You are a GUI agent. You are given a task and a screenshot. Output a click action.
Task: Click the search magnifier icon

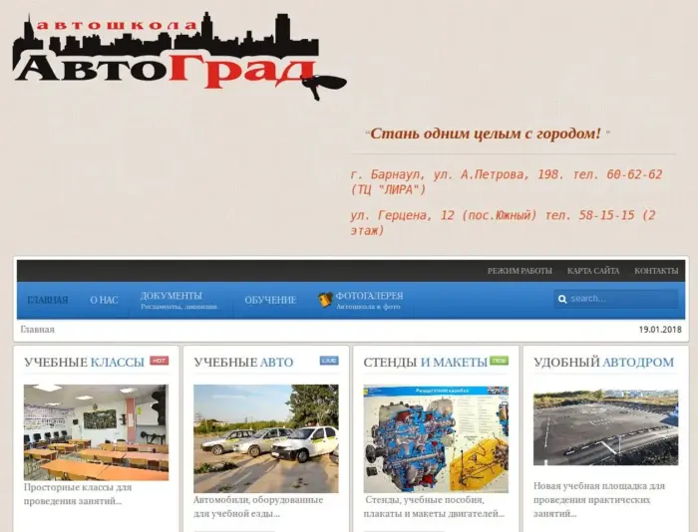click(562, 299)
